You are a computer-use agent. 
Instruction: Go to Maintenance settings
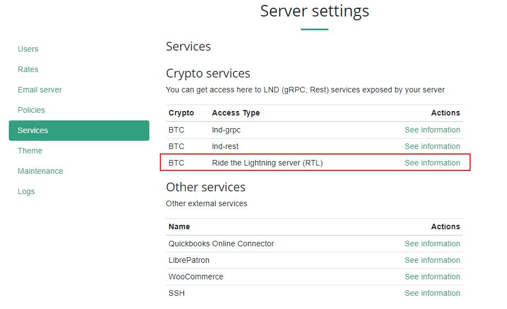point(40,171)
